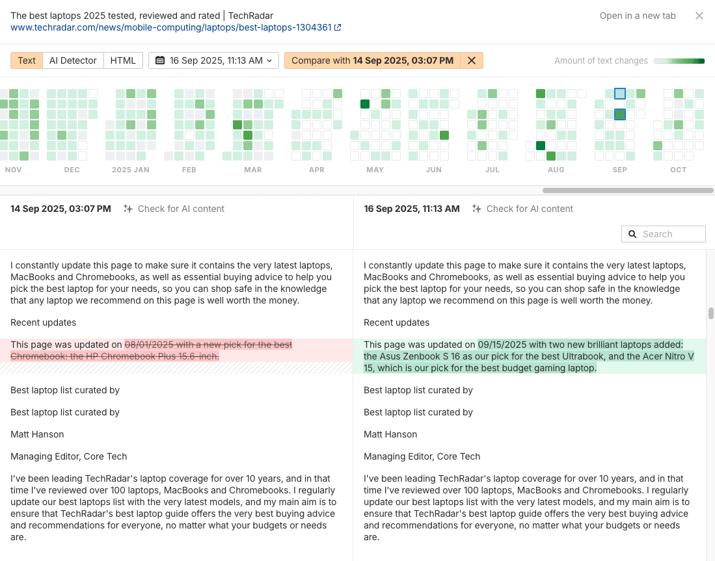Switch to the AI Detector tab

(73, 60)
